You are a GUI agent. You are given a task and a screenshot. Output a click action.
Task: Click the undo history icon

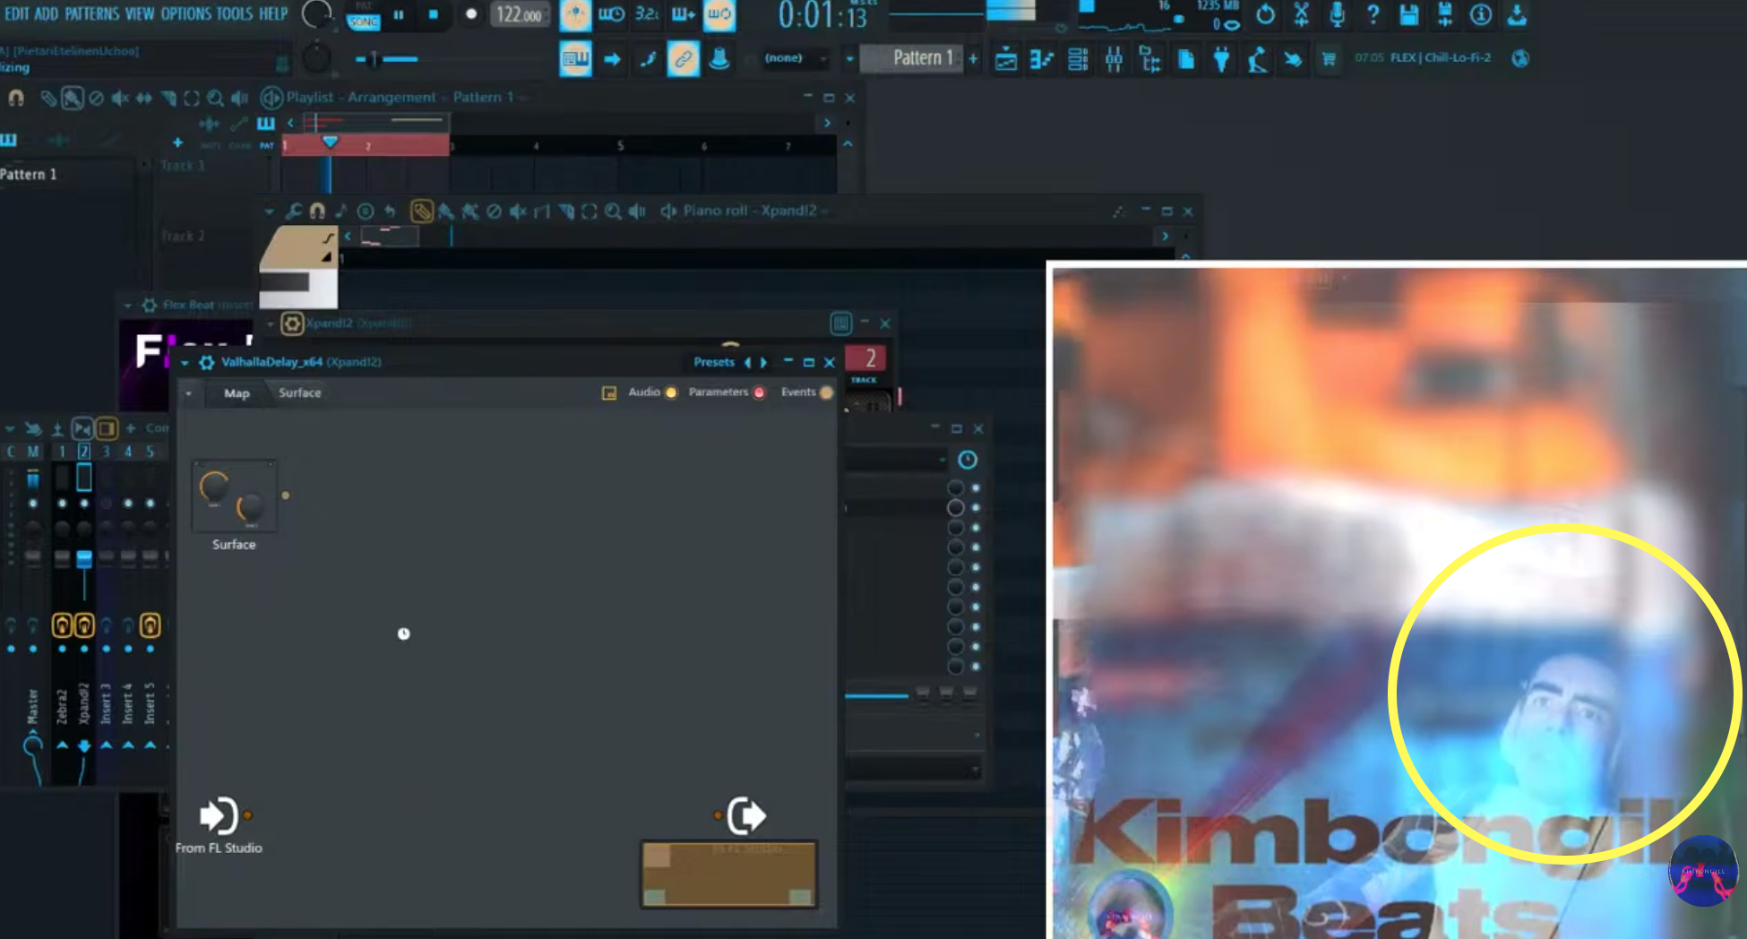[1265, 14]
